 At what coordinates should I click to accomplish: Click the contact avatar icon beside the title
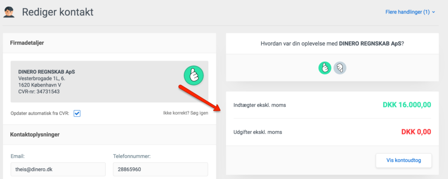9,12
